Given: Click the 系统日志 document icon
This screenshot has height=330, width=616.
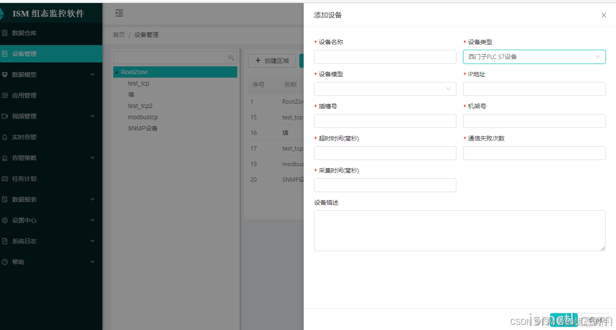Looking at the screenshot, I should pos(5,241).
